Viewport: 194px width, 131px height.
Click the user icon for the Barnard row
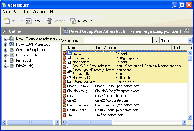tap(64, 53)
